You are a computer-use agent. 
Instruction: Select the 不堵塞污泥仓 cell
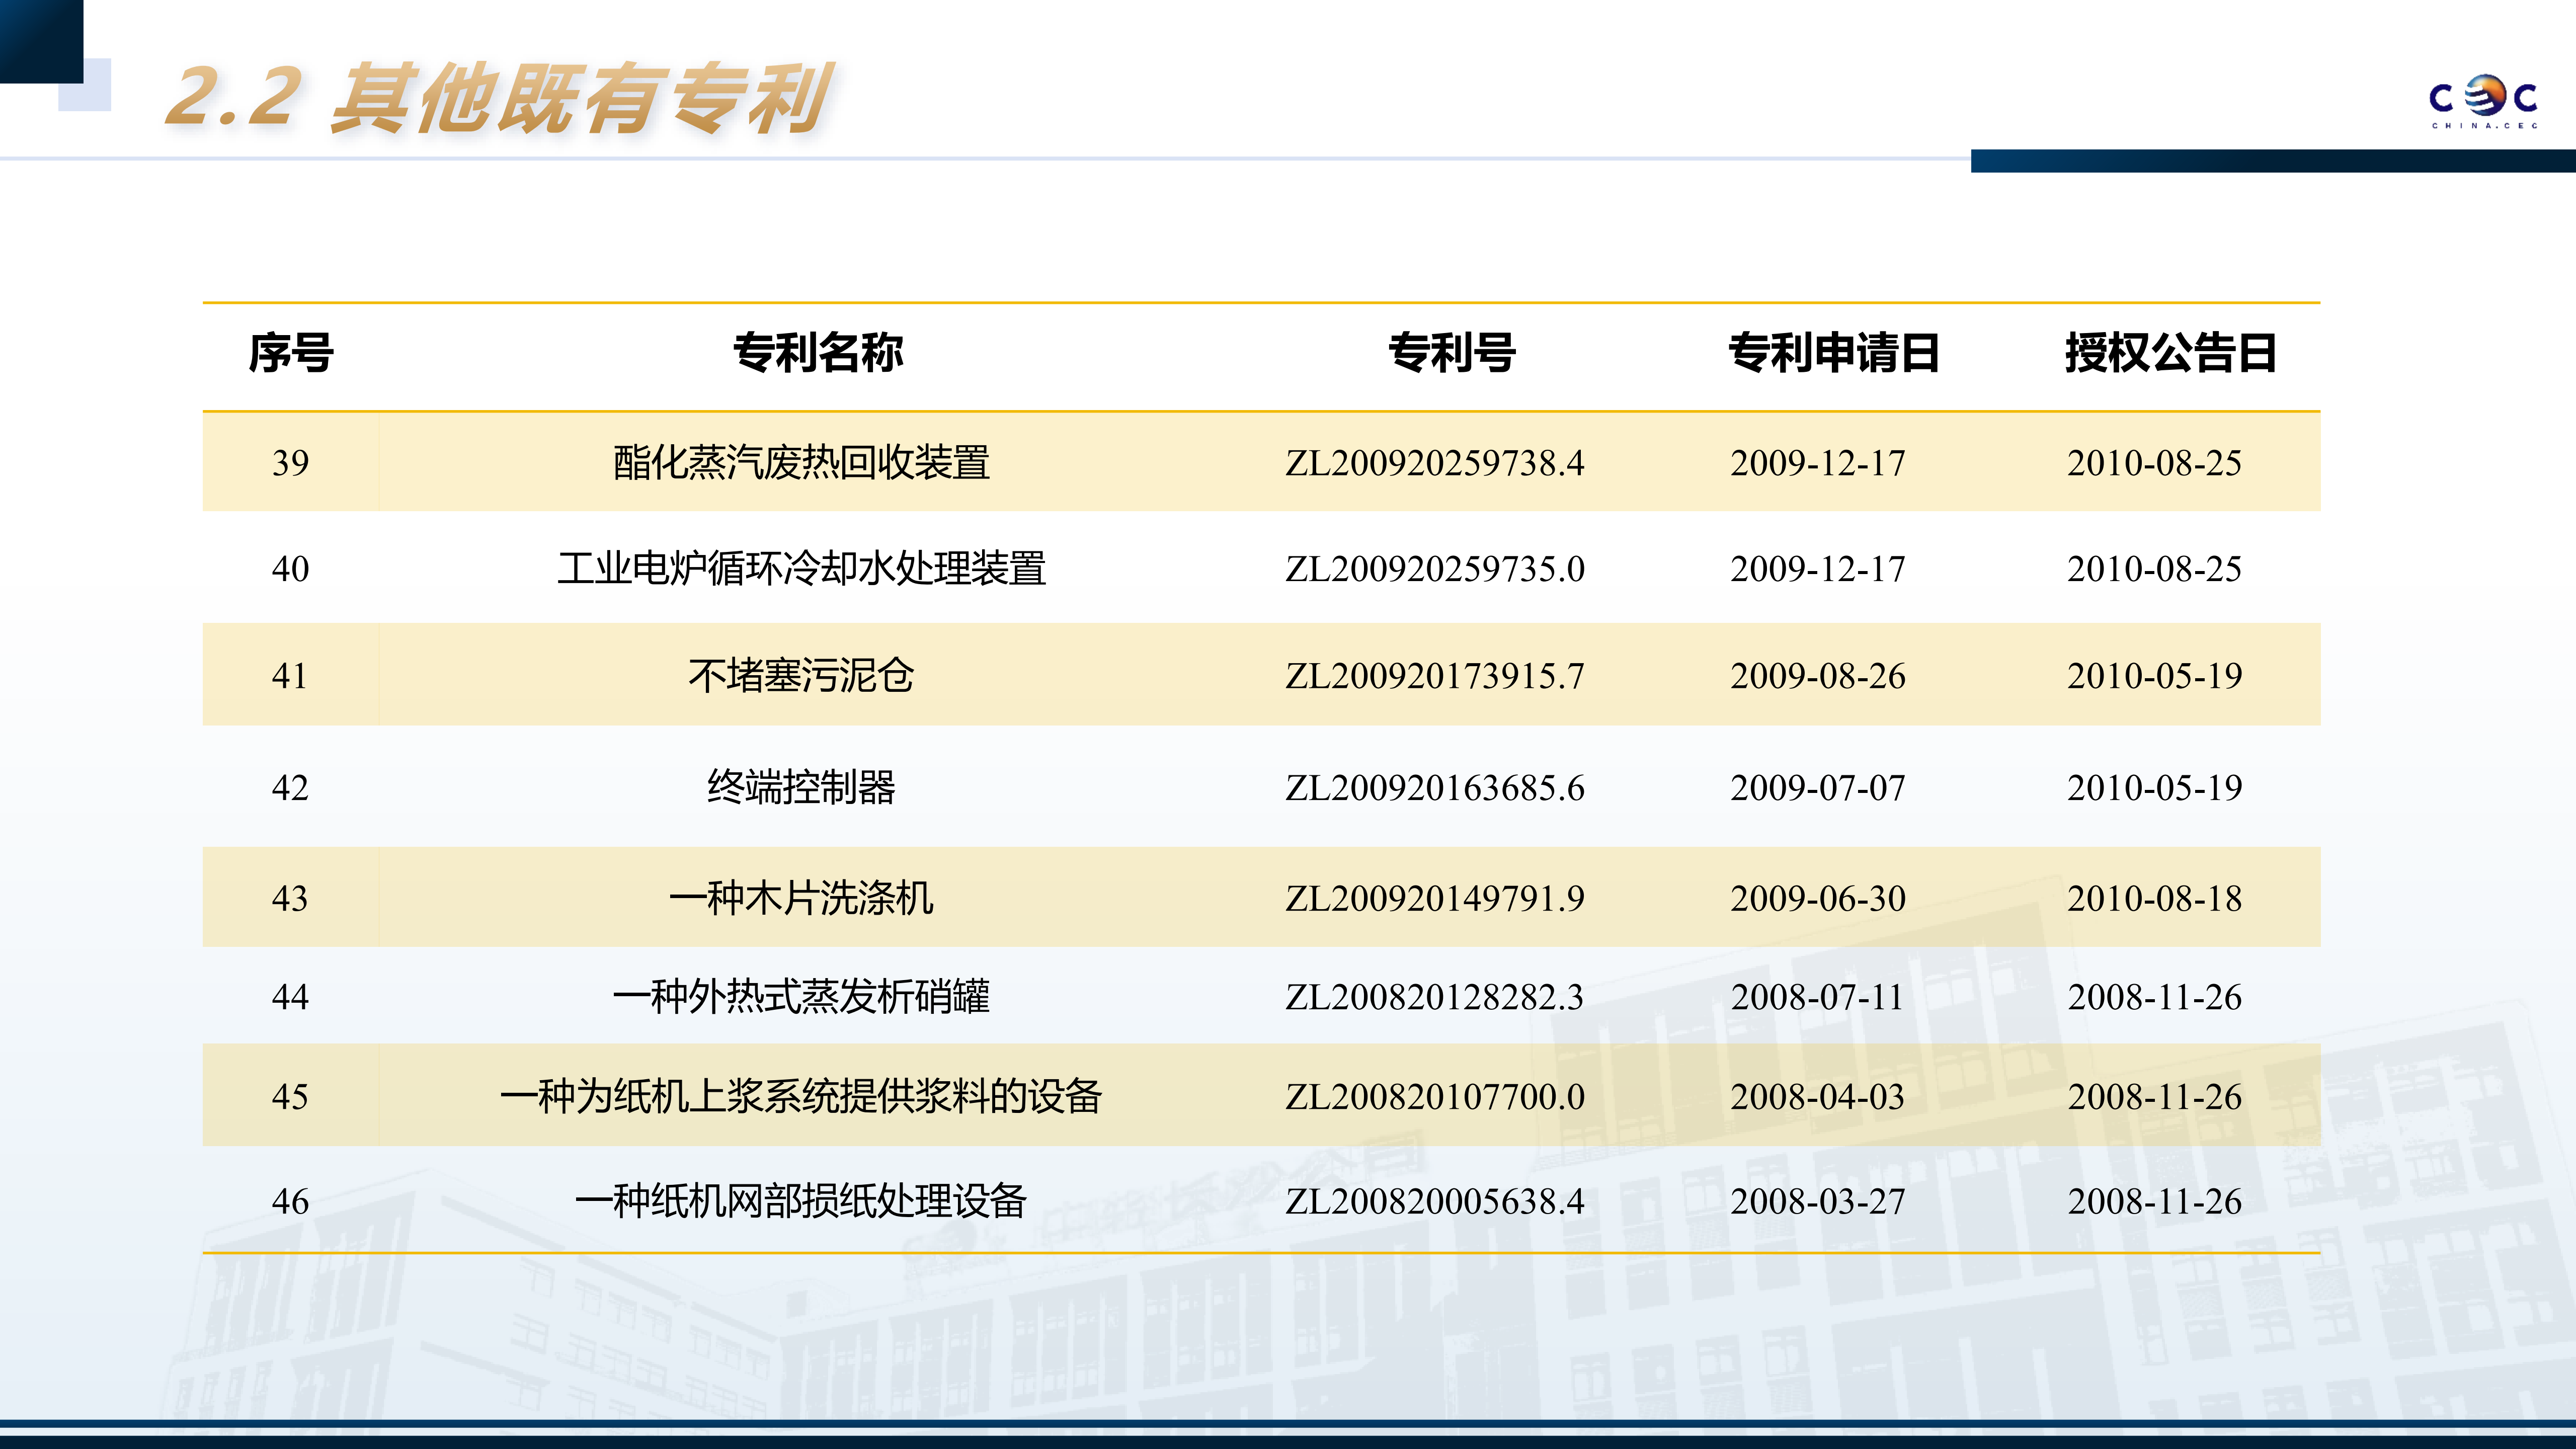(801, 676)
